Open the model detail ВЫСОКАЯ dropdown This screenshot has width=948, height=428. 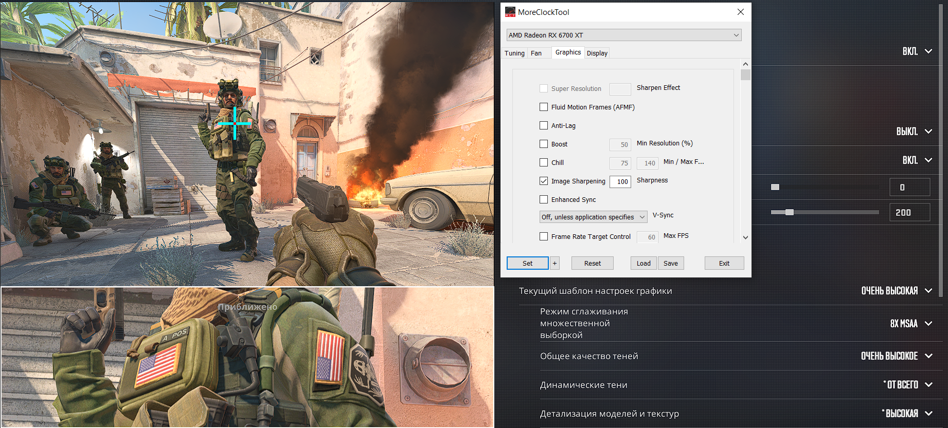907,414
